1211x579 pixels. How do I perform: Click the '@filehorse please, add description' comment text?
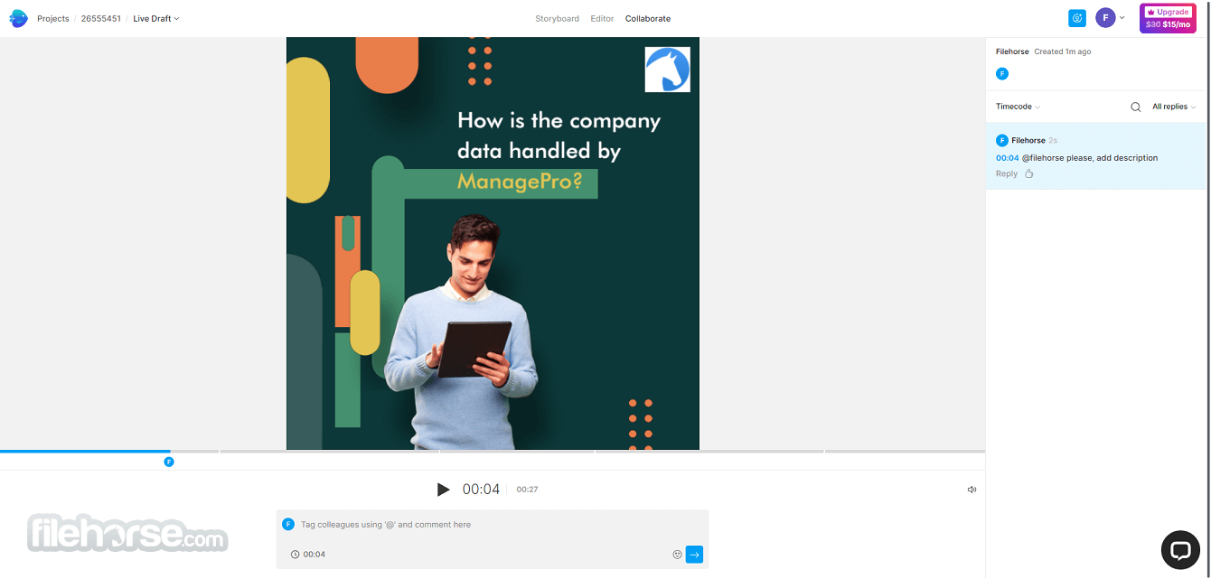tap(1090, 158)
